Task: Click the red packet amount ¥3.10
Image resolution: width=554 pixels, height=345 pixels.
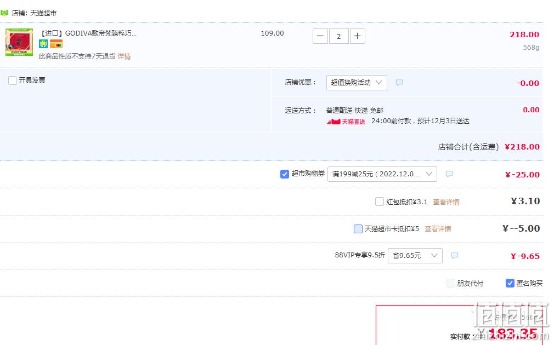Action: click(x=525, y=201)
